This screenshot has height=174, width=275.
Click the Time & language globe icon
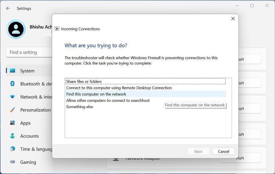coord(12,149)
